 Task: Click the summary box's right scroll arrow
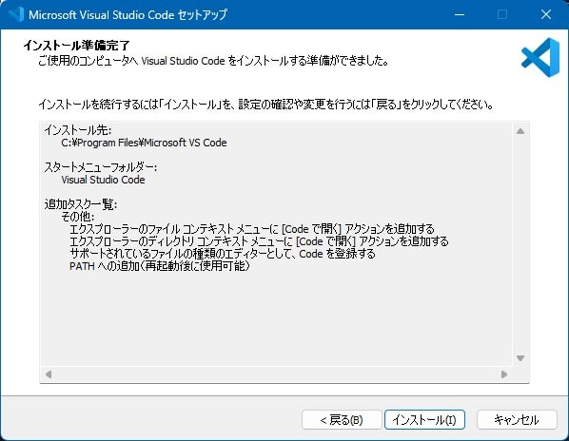tap(504, 374)
